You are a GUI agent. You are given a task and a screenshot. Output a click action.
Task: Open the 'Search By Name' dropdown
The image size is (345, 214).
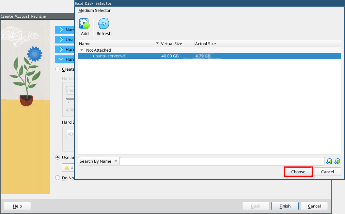coord(99,161)
